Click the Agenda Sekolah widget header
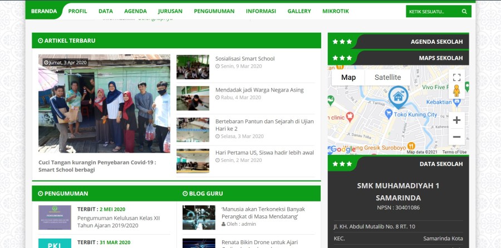The image size is (501, 248). (x=398, y=42)
